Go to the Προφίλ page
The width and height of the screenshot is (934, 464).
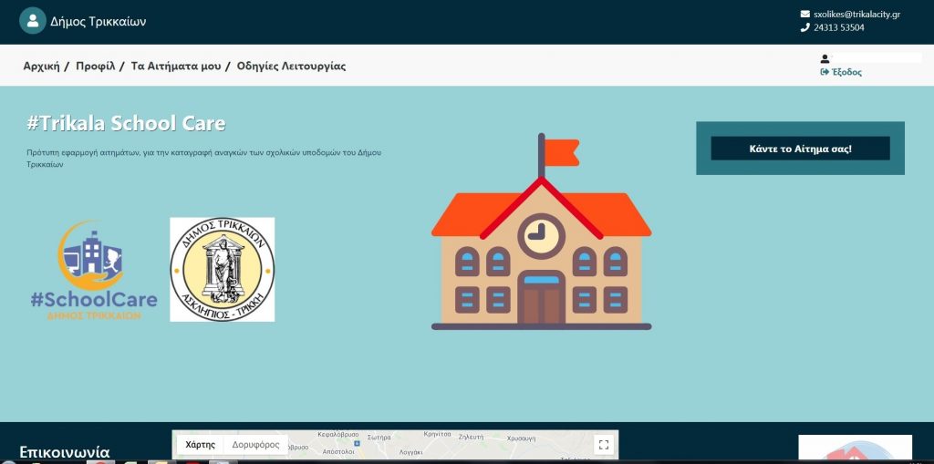point(95,67)
